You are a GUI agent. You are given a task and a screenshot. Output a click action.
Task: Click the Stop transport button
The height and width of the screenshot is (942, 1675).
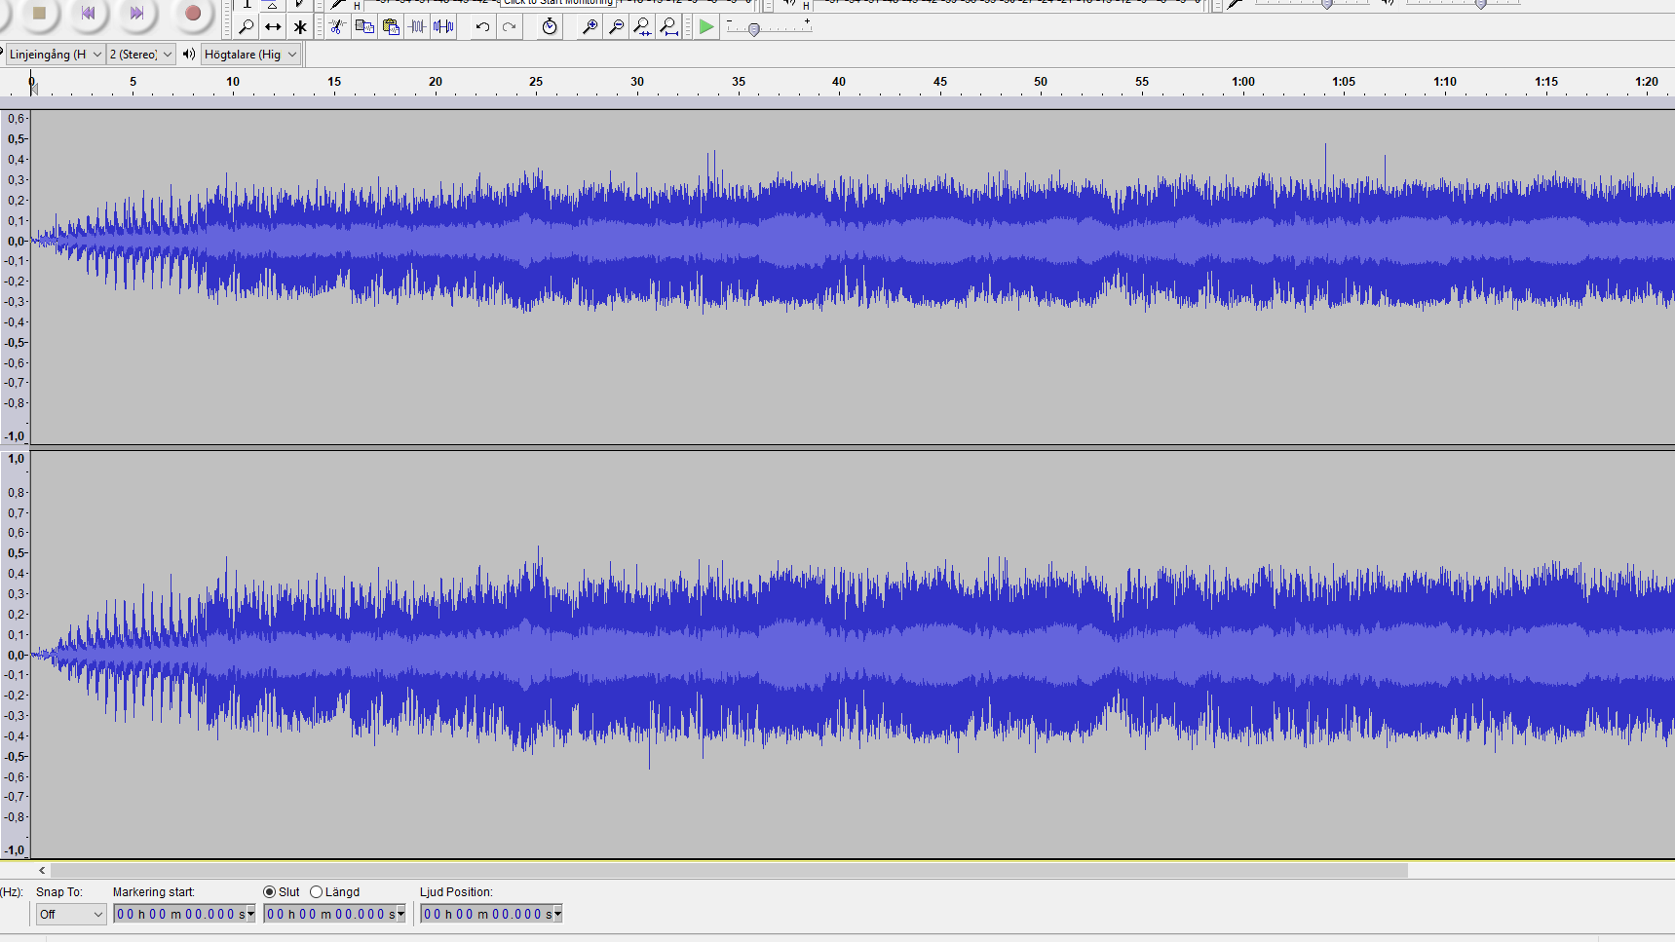tap(39, 13)
